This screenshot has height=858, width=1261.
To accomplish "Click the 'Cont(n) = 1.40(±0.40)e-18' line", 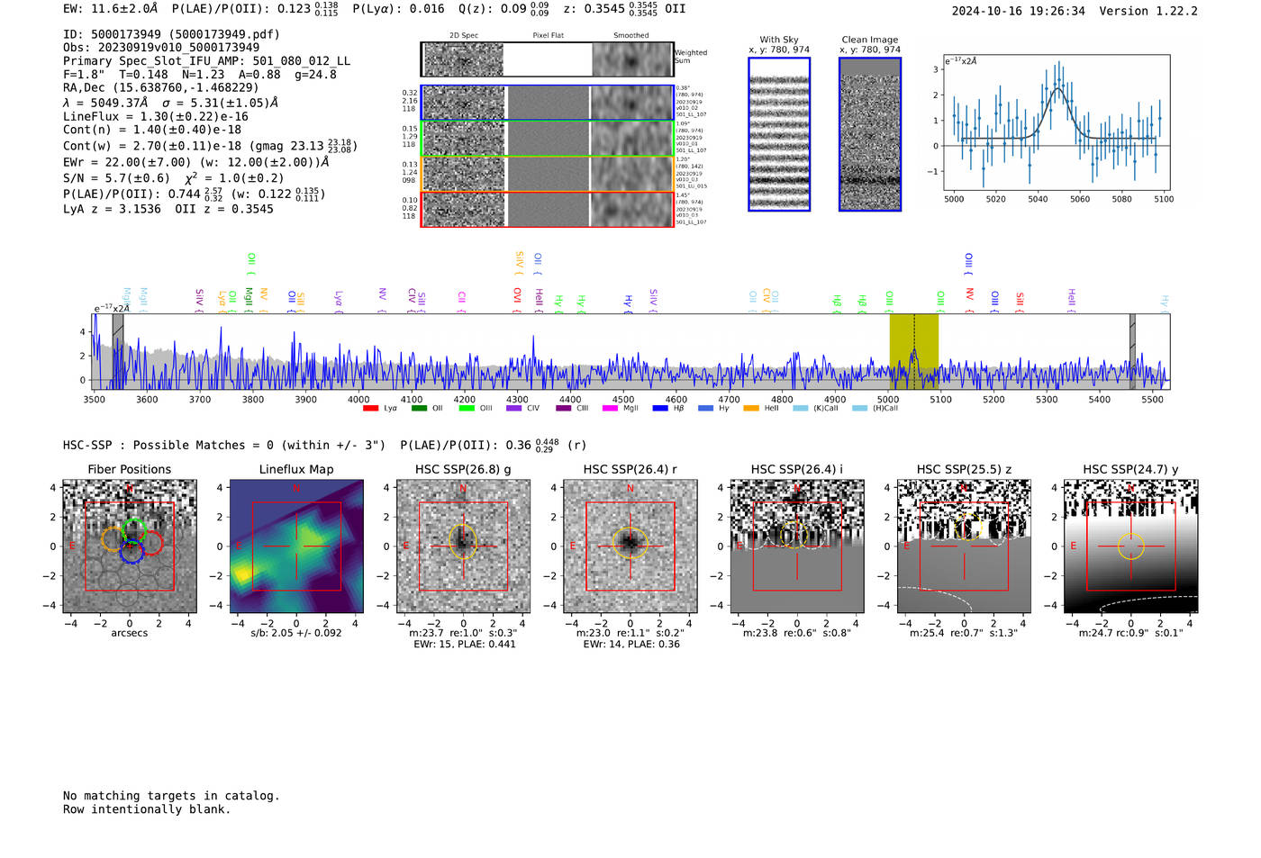I will pyautogui.click(x=152, y=130).
